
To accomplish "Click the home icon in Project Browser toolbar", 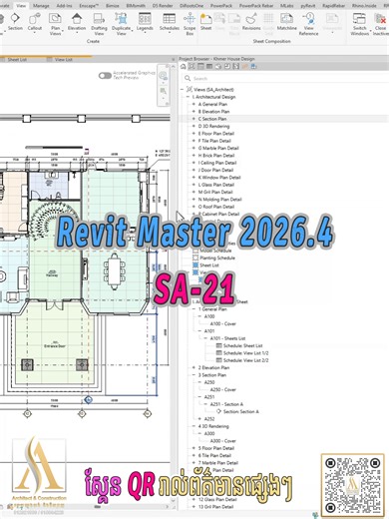I will point(183,66).
